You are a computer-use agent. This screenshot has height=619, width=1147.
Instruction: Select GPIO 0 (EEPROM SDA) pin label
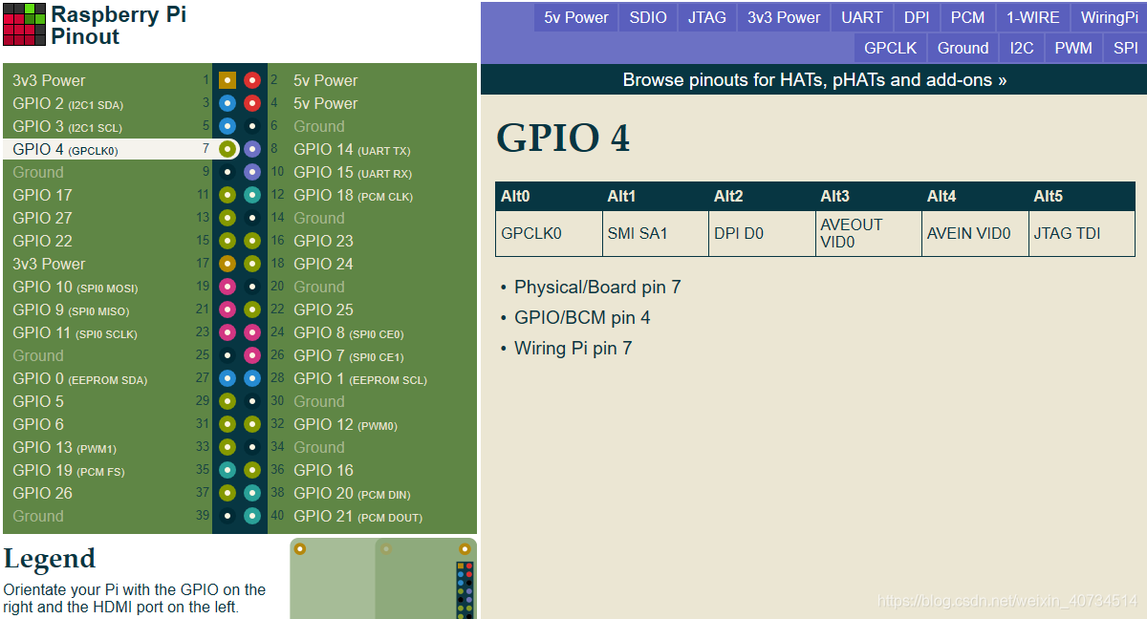[x=79, y=378]
